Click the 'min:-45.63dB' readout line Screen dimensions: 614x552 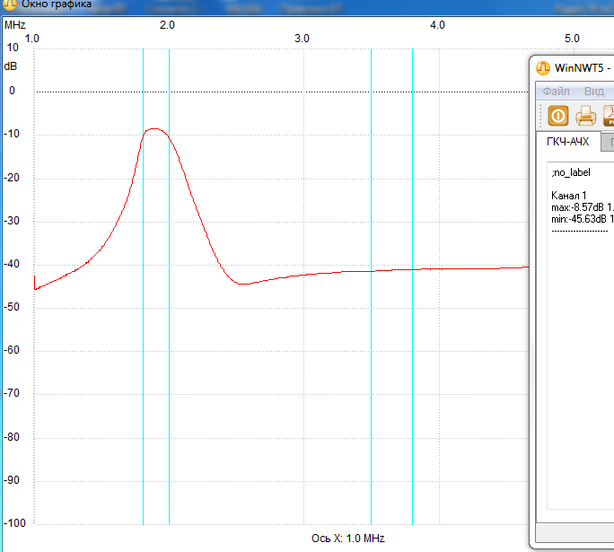[583, 219]
